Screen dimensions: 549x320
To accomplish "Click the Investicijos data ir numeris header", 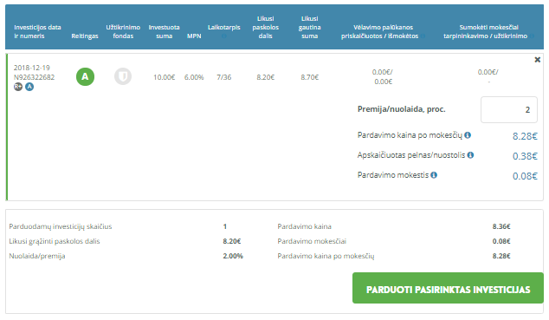I will pyautogui.click(x=37, y=31).
